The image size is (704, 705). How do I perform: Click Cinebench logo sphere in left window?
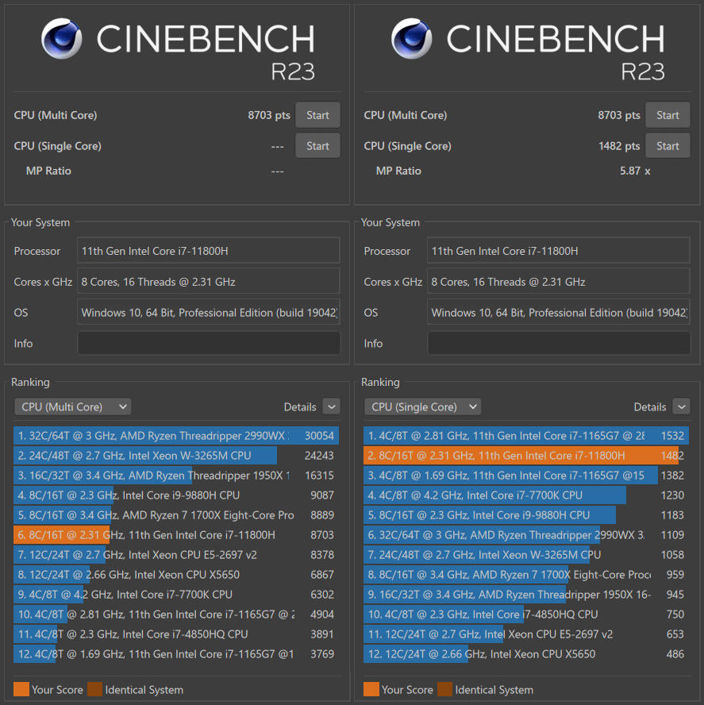click(62, 39)
